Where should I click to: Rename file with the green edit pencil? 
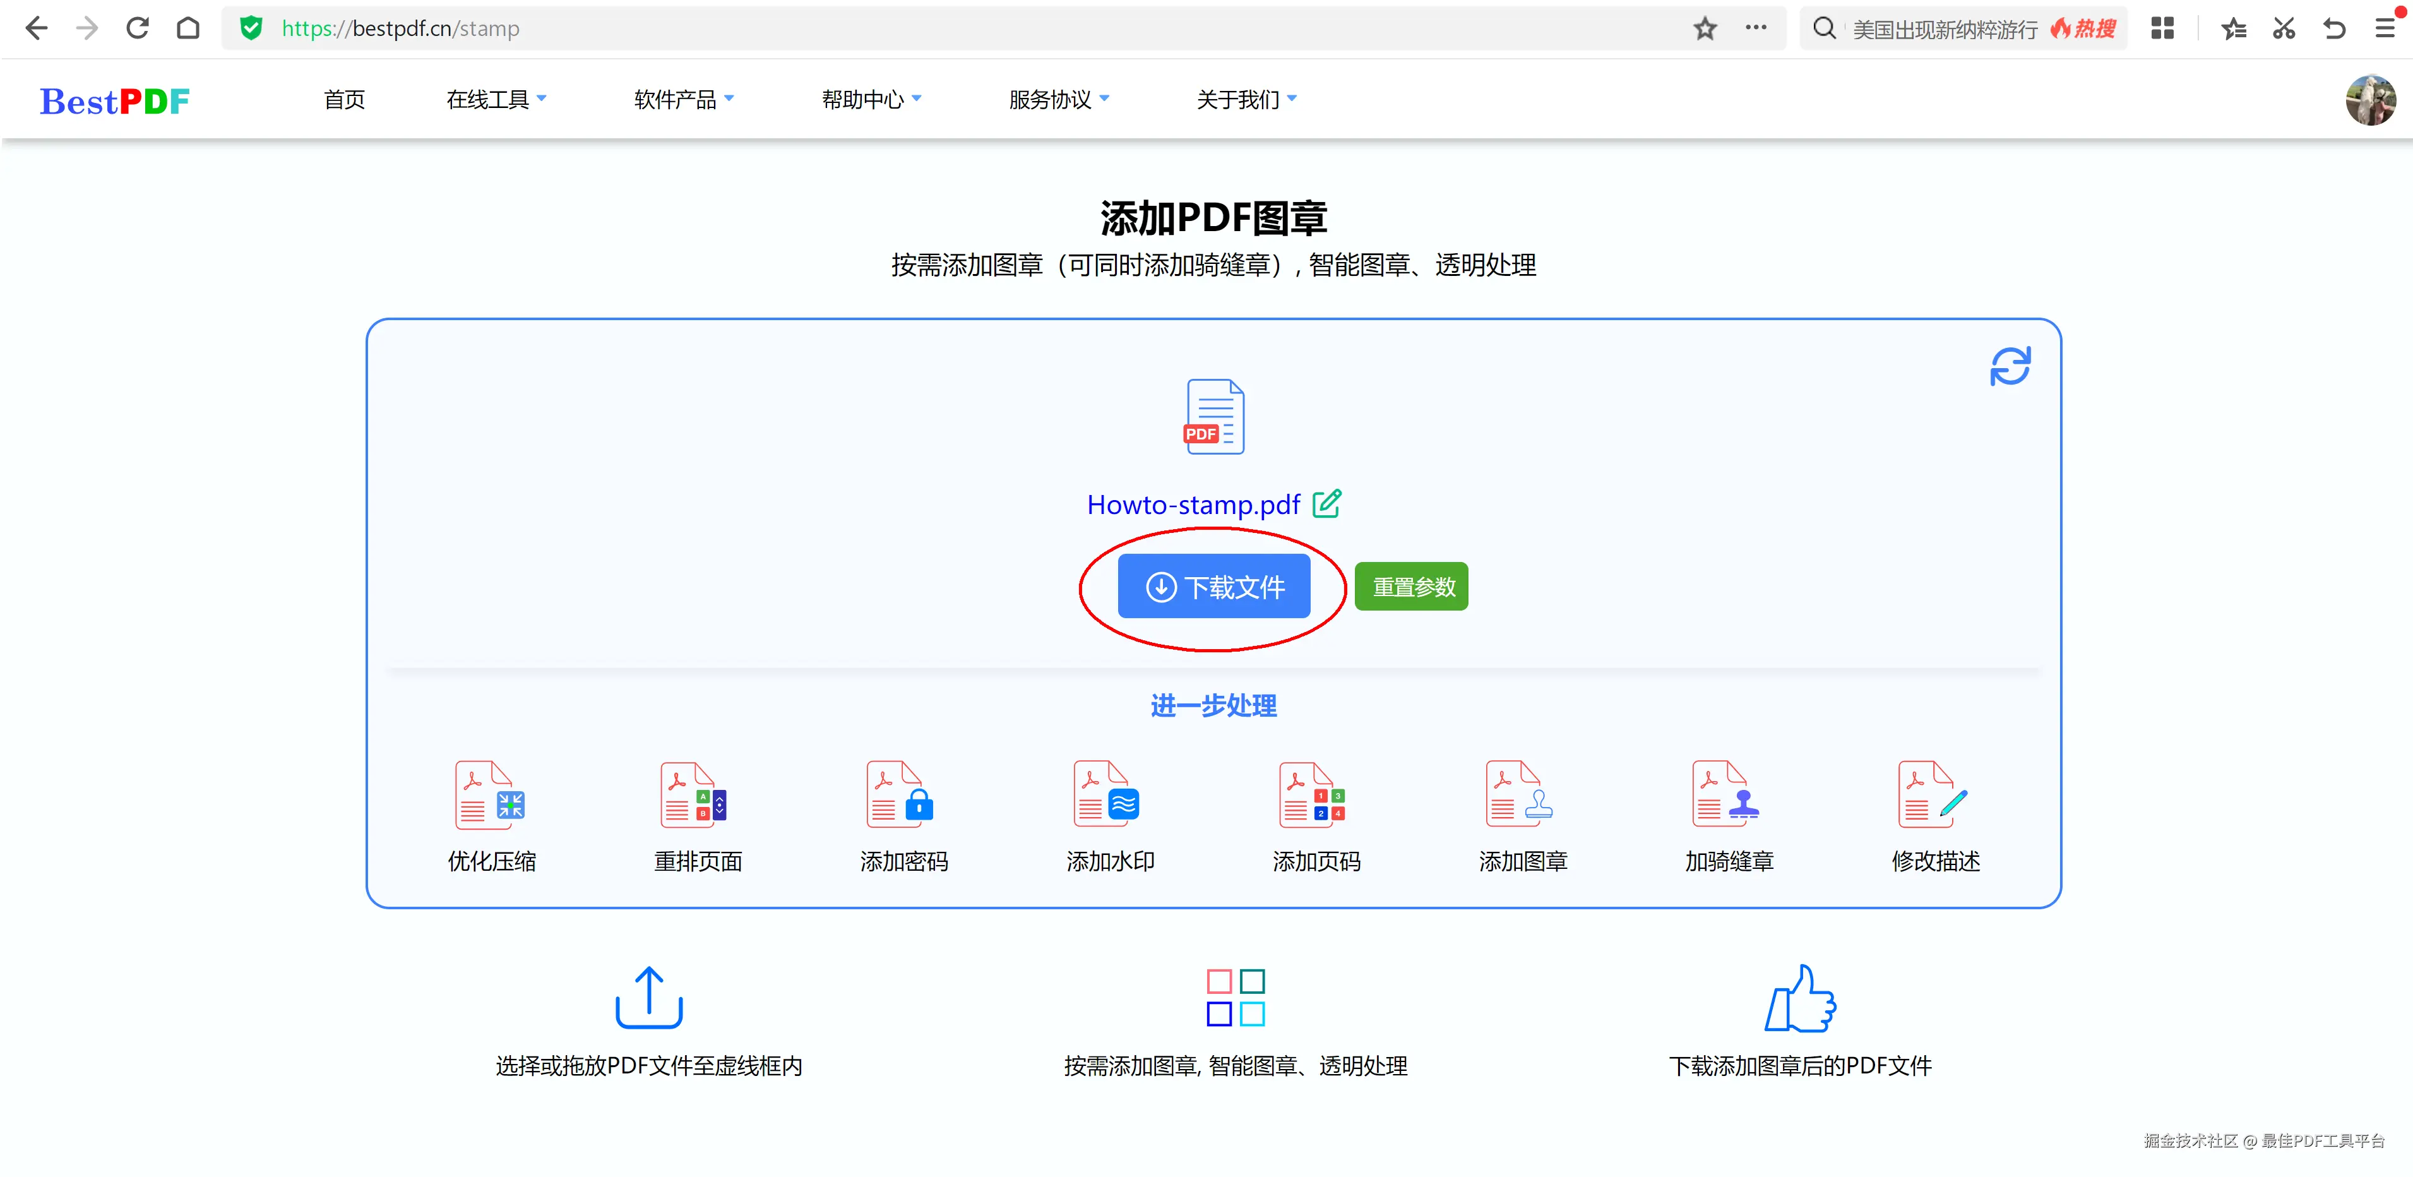click(x=1326, y=504)
